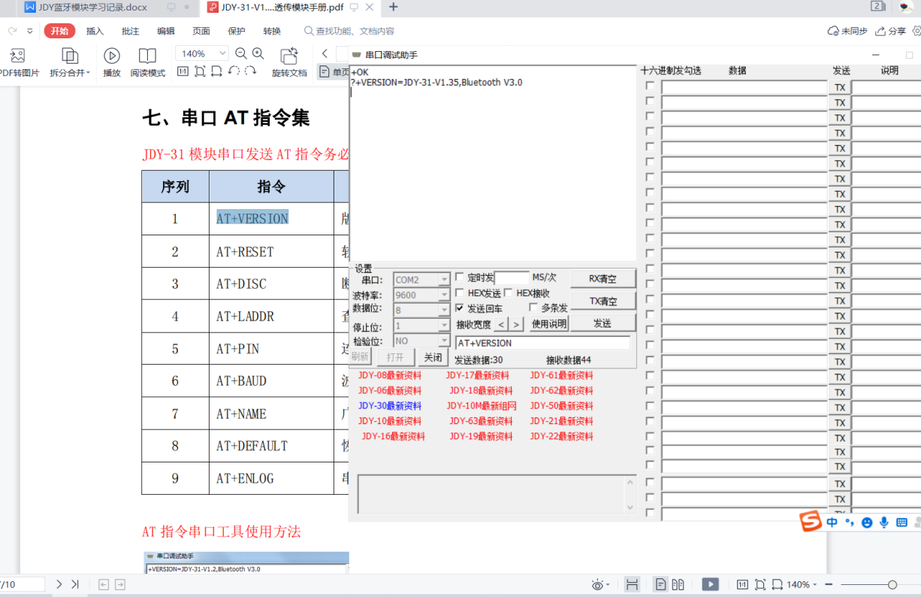The height and width of the screenshot is (597, 921).
Task: Select the two-page view icon in the status bar
Action: click(678, 584)
